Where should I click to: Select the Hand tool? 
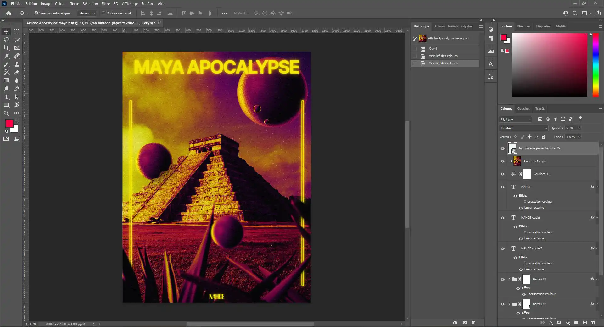(x=17, y=105)
